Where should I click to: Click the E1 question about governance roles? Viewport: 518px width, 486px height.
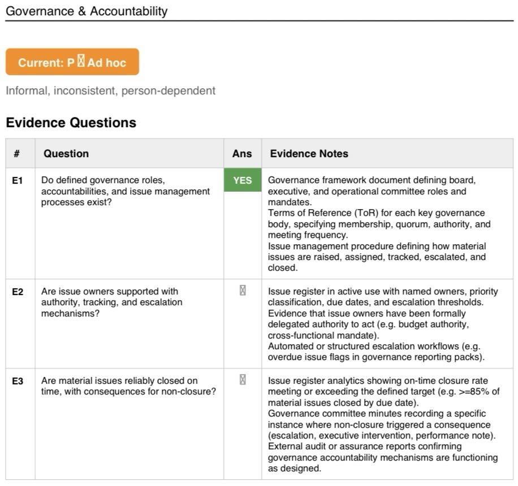pos(125,191)
